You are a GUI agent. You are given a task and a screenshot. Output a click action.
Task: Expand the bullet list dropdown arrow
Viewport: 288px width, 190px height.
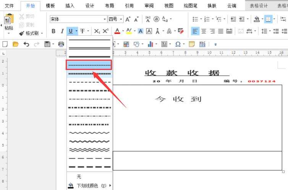[201, 19]
